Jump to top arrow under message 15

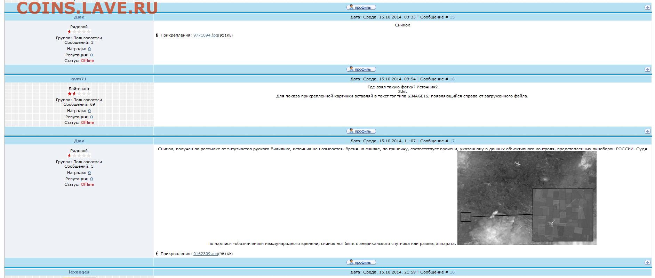[647, 69]
